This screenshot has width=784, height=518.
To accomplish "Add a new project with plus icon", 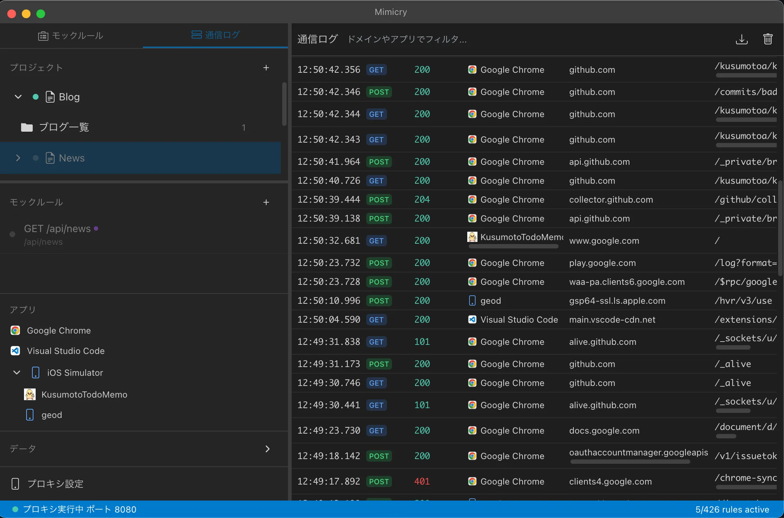I will tap(266, 68).
